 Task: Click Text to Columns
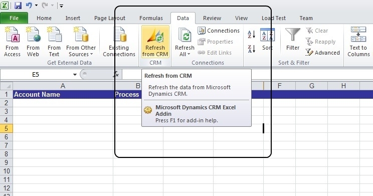click(358, 42)
